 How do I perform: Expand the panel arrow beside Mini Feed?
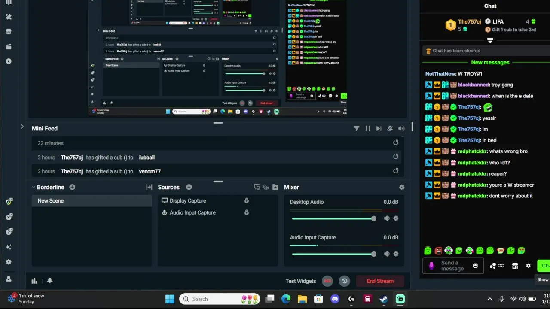[22, 127]
